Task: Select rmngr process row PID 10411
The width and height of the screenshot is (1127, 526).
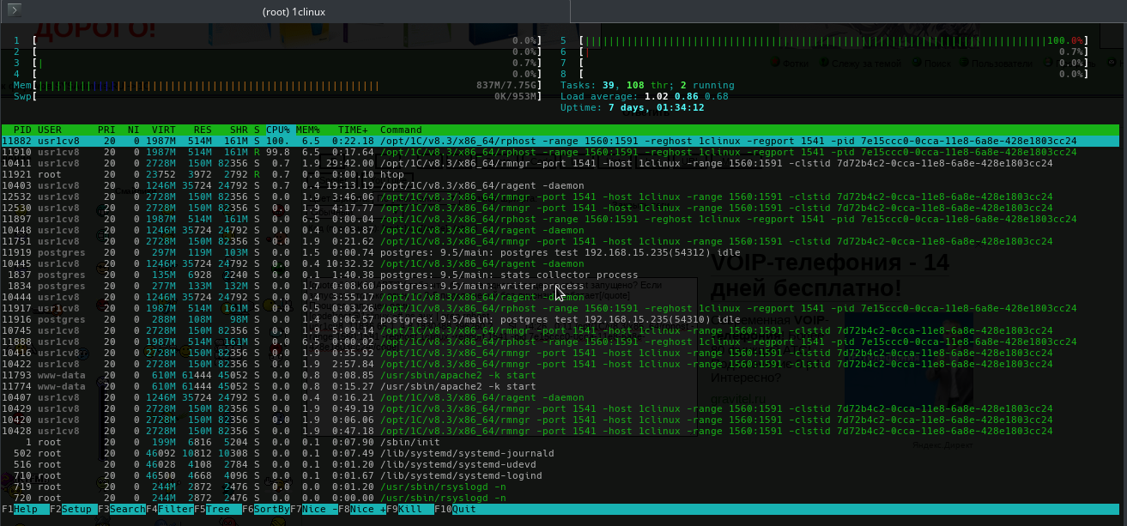Action: pyautogui.click(x=560, y=163)
